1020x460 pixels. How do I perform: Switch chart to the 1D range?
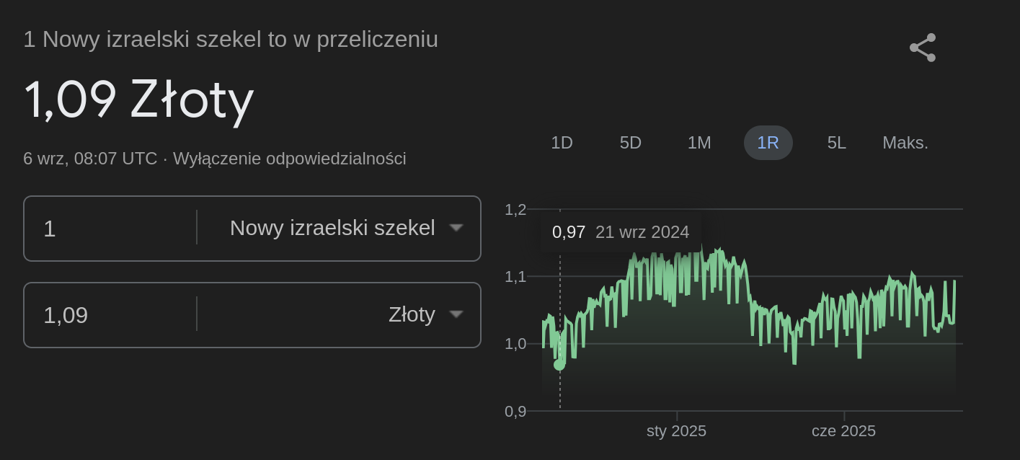pos(562,143)
